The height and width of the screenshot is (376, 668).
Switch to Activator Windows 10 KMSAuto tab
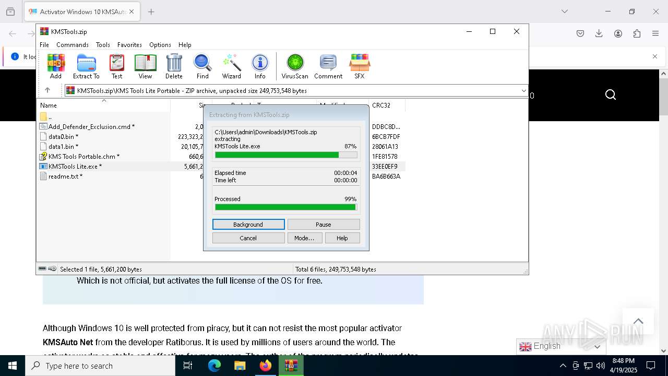pyautogui.click(x=81, y=11)
